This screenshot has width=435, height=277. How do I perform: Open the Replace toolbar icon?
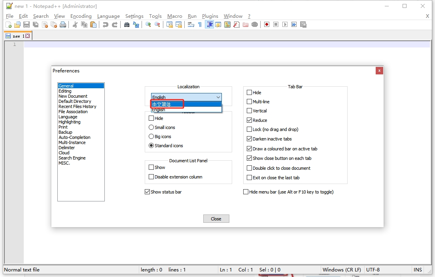pyautogui.click(x=136, y=25)
